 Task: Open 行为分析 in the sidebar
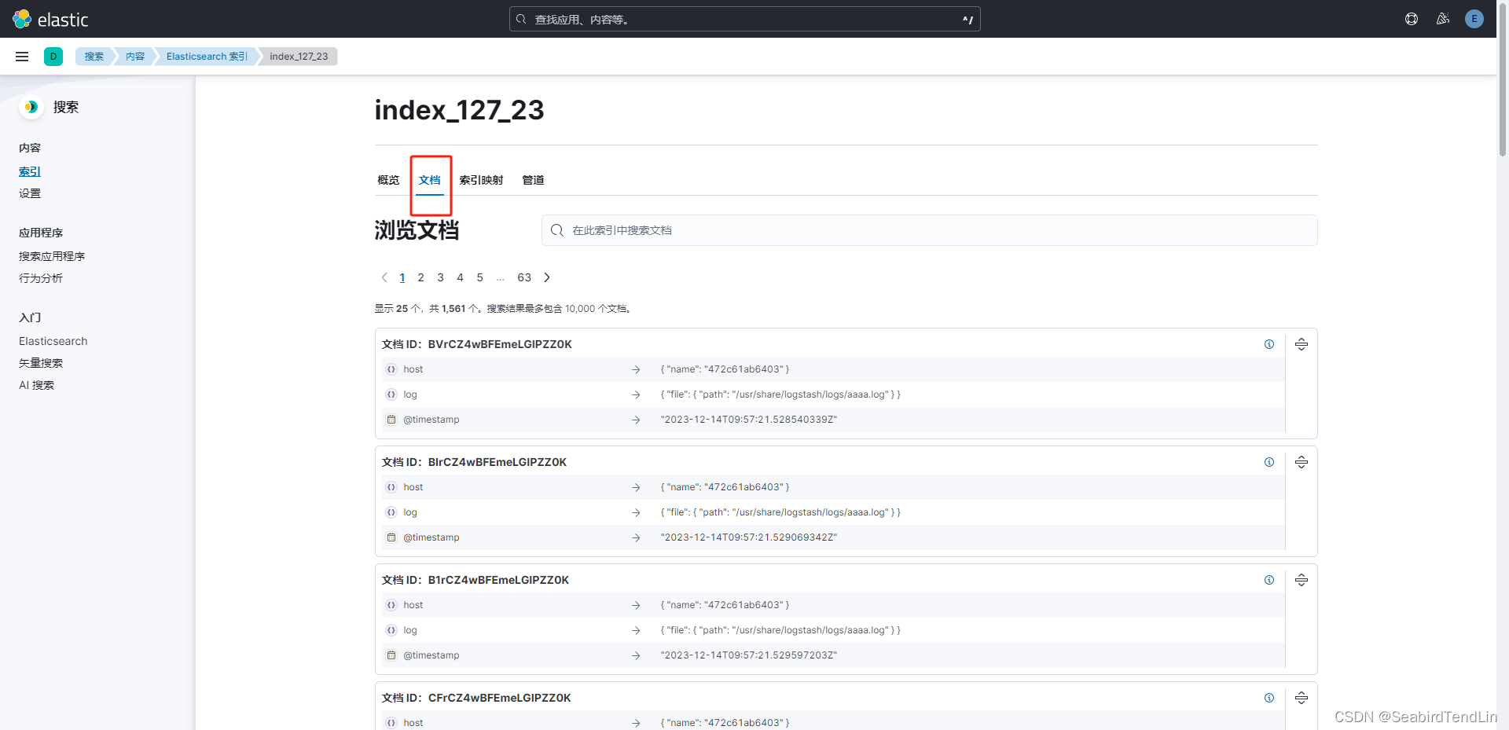[41, 278]
